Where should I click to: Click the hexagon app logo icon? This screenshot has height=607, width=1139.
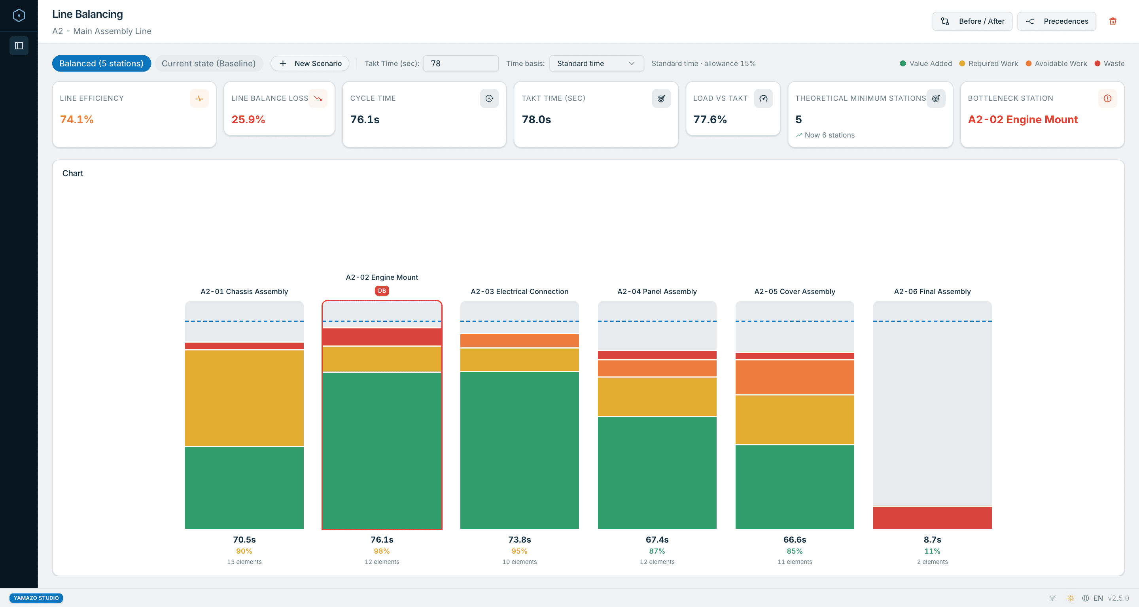[19, 15]
